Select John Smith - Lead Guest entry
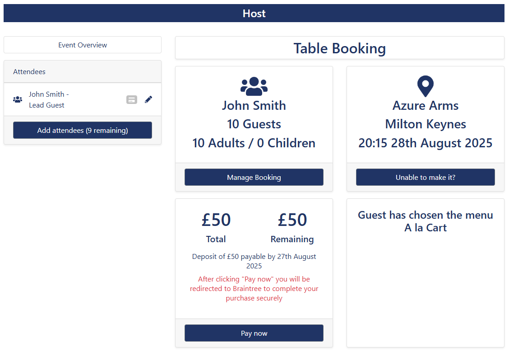509x352 pixels. click(x=49, y=99)
